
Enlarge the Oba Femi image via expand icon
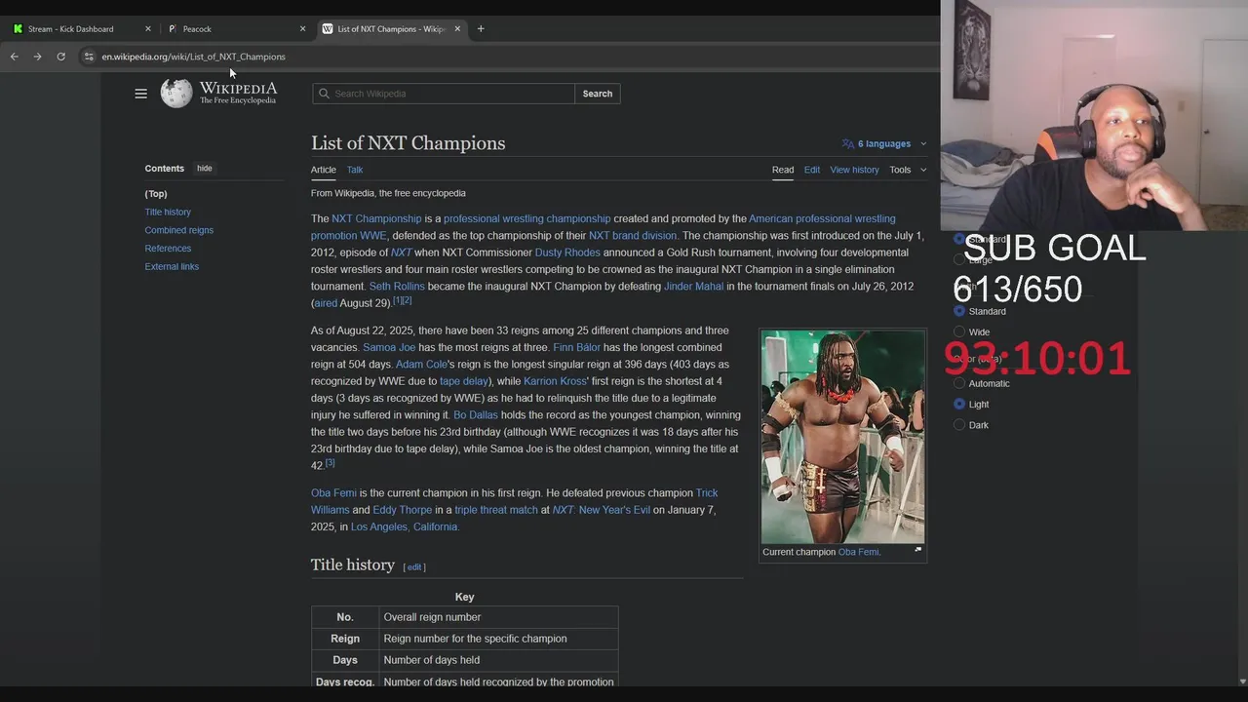917,550
